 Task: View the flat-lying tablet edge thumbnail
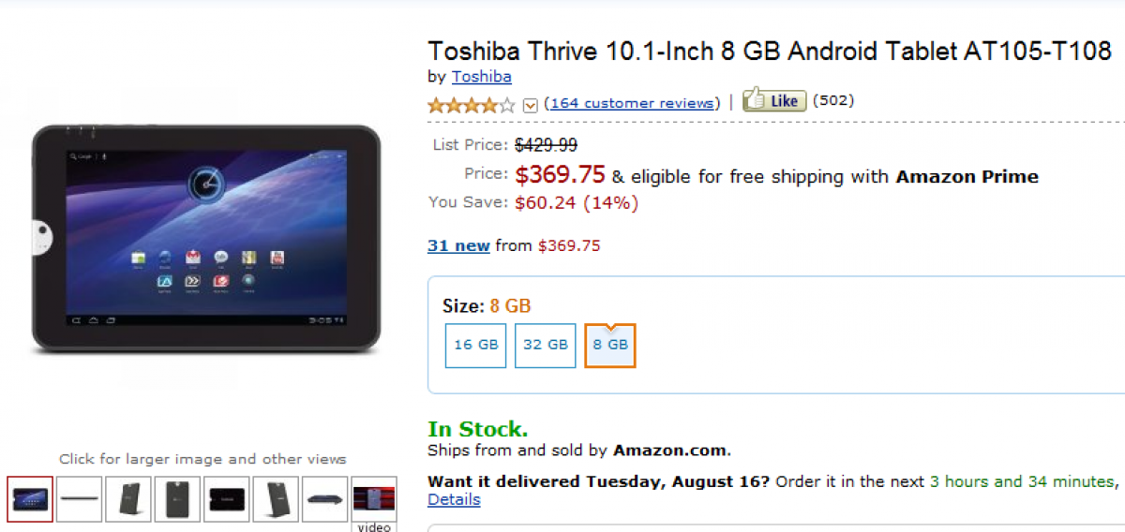pyautogui.click(x=324, y=498)
